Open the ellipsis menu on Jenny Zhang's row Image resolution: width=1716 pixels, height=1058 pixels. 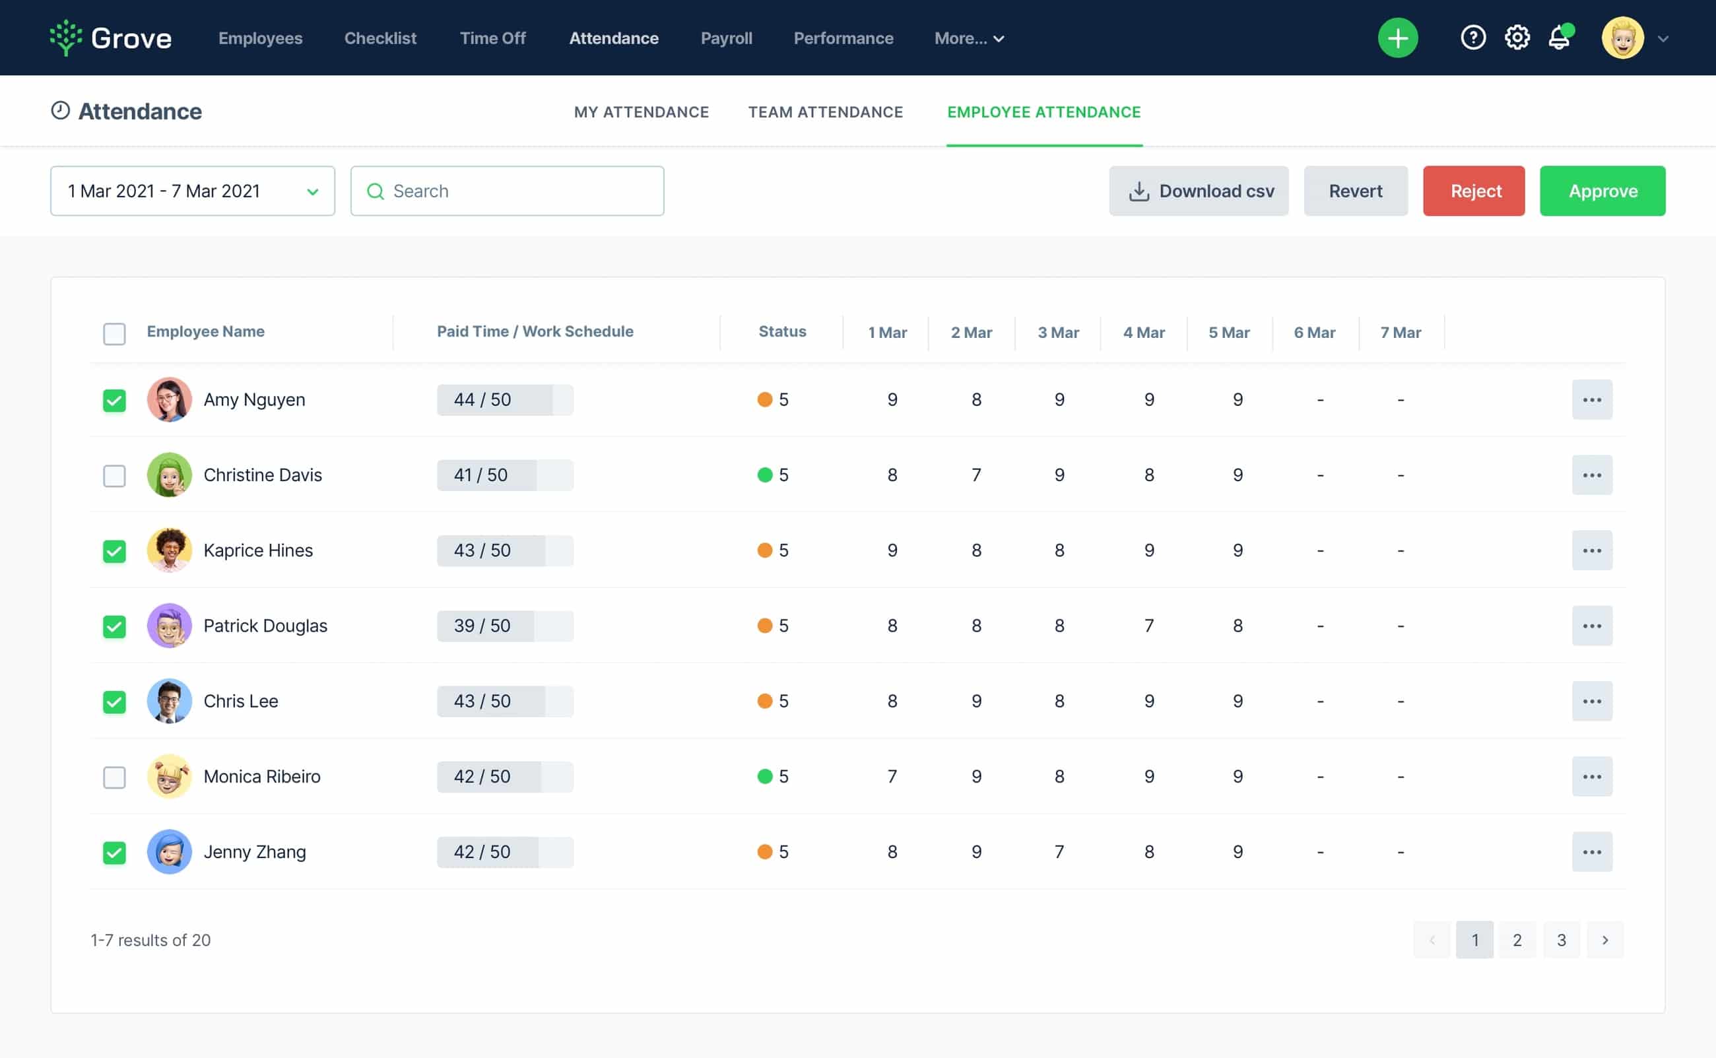[1592, 851]
